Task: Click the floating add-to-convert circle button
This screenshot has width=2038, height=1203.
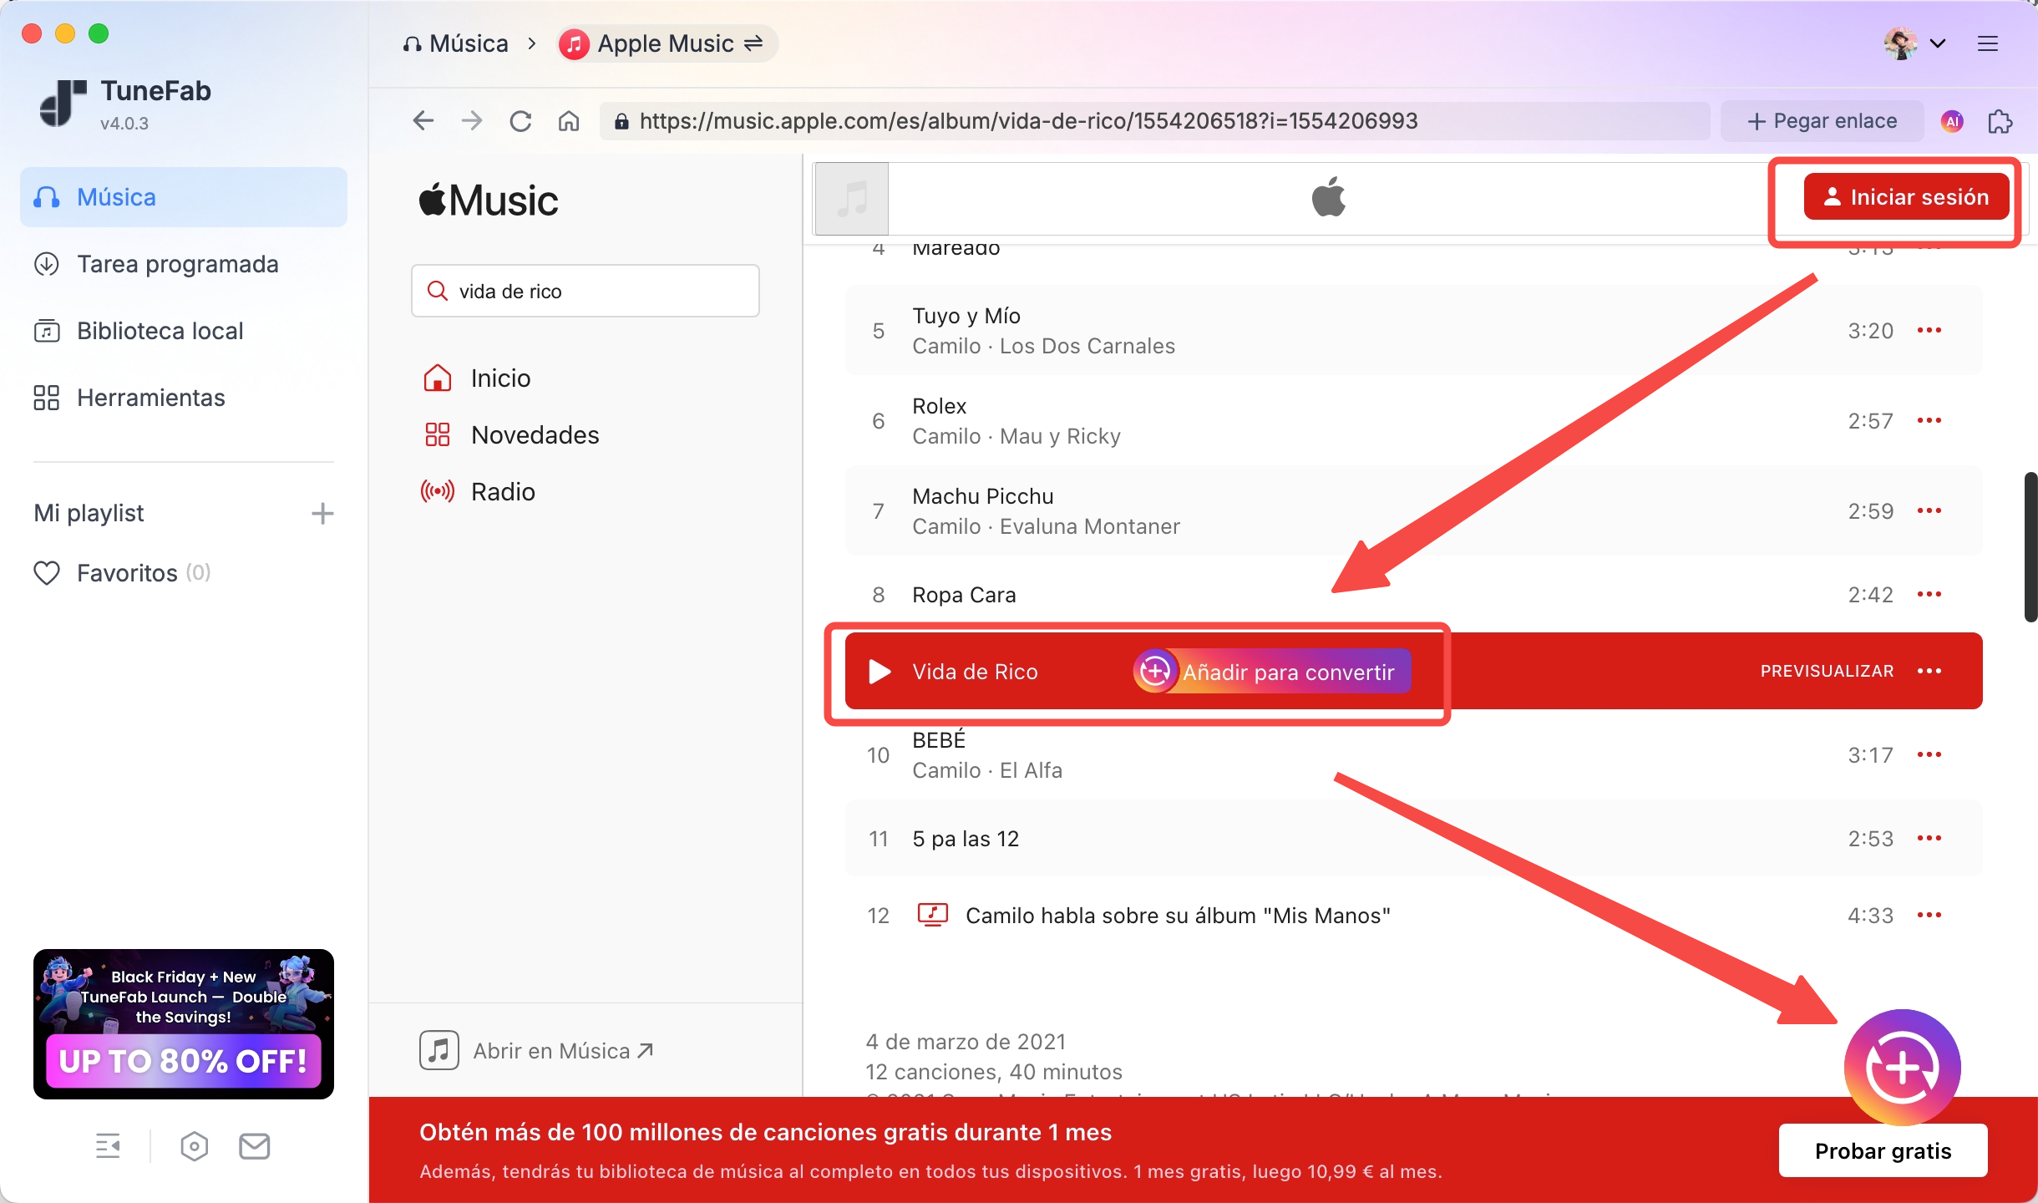Action: (1902, 1067)
